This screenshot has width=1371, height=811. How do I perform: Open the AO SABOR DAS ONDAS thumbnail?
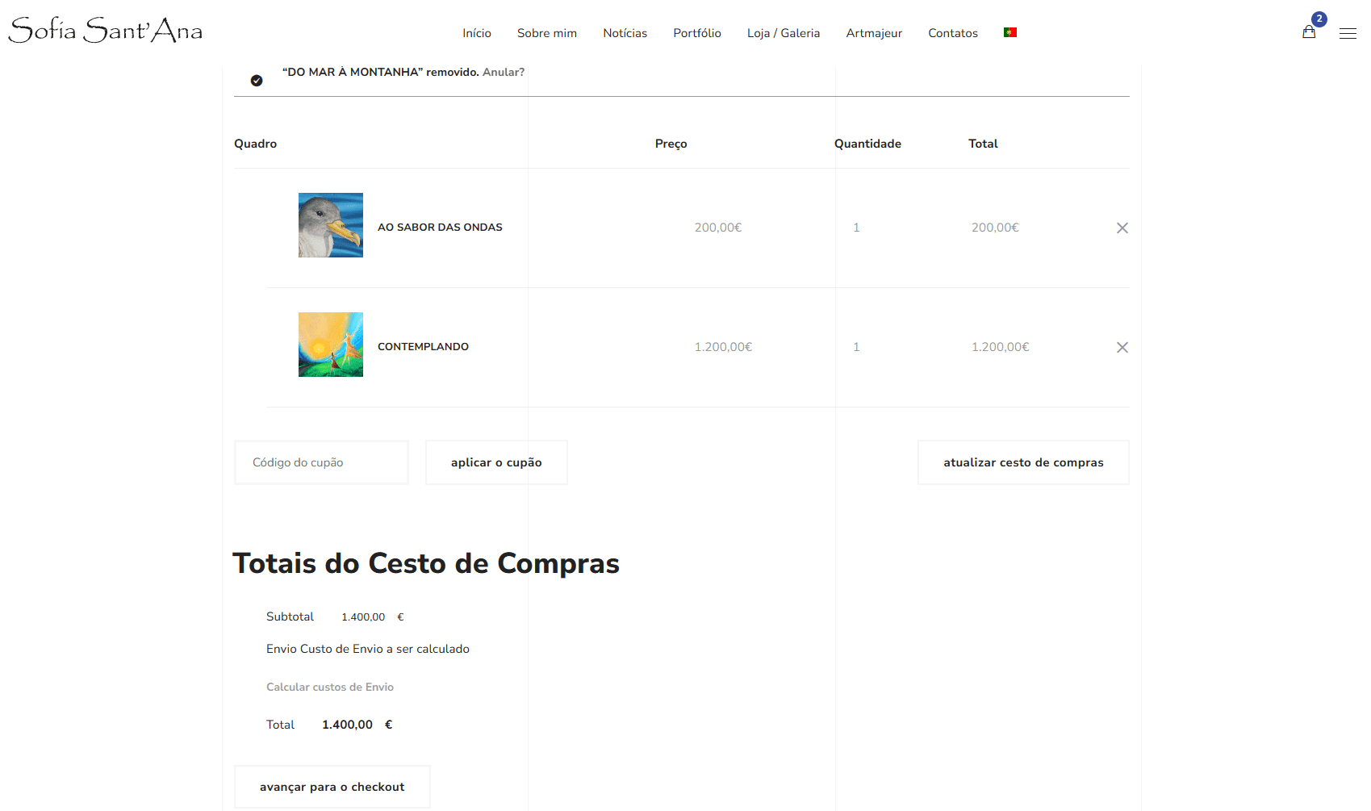click(331, 225)
